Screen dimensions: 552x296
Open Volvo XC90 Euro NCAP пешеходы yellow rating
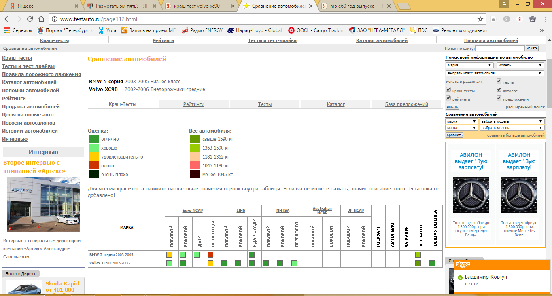point(210,263)
